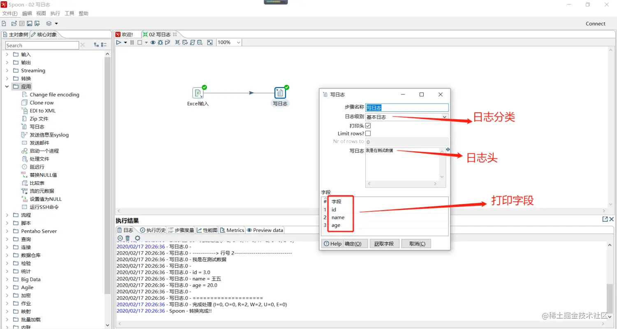Close the 02 写日志 tab
Image resolution: width=617 pixels, height=329 pixels.
click(x=175, y=35)
